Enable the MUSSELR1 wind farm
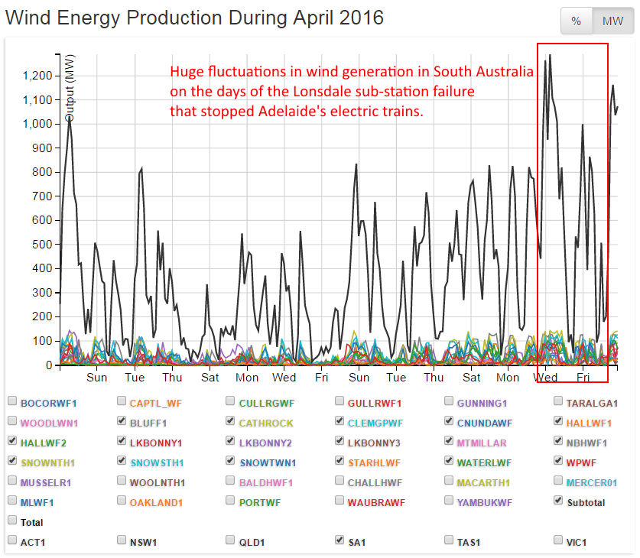Screen dimensions: 640x558 coord(11,482)
